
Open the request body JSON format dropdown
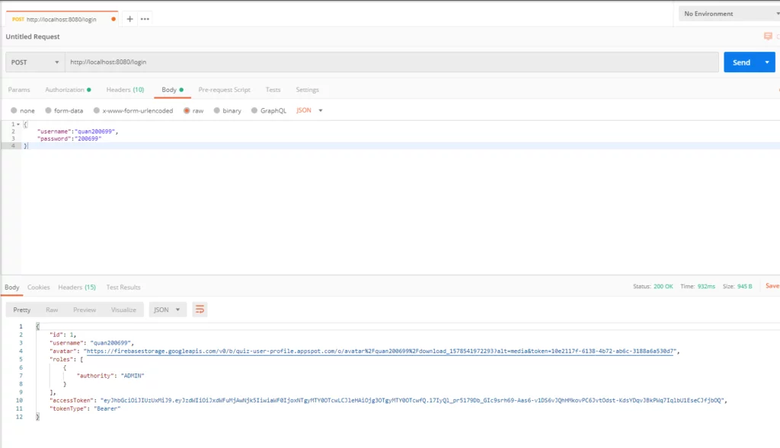point(309,110)
